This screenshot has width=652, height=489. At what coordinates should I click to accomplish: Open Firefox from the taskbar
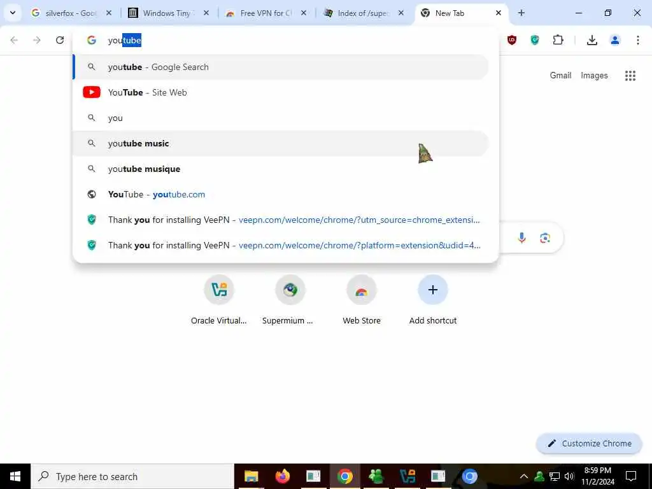click(x=282, y=476)
